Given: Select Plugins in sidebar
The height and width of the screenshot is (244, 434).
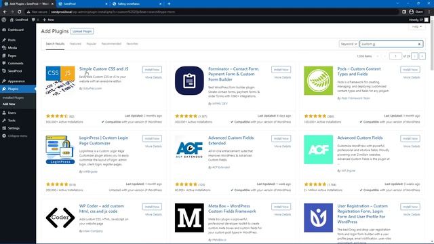Looking at the screenshot, I should pyautogui.click(x=13, y=89).
